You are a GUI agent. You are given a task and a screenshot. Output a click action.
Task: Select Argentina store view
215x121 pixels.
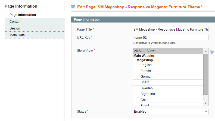(168, 94)
